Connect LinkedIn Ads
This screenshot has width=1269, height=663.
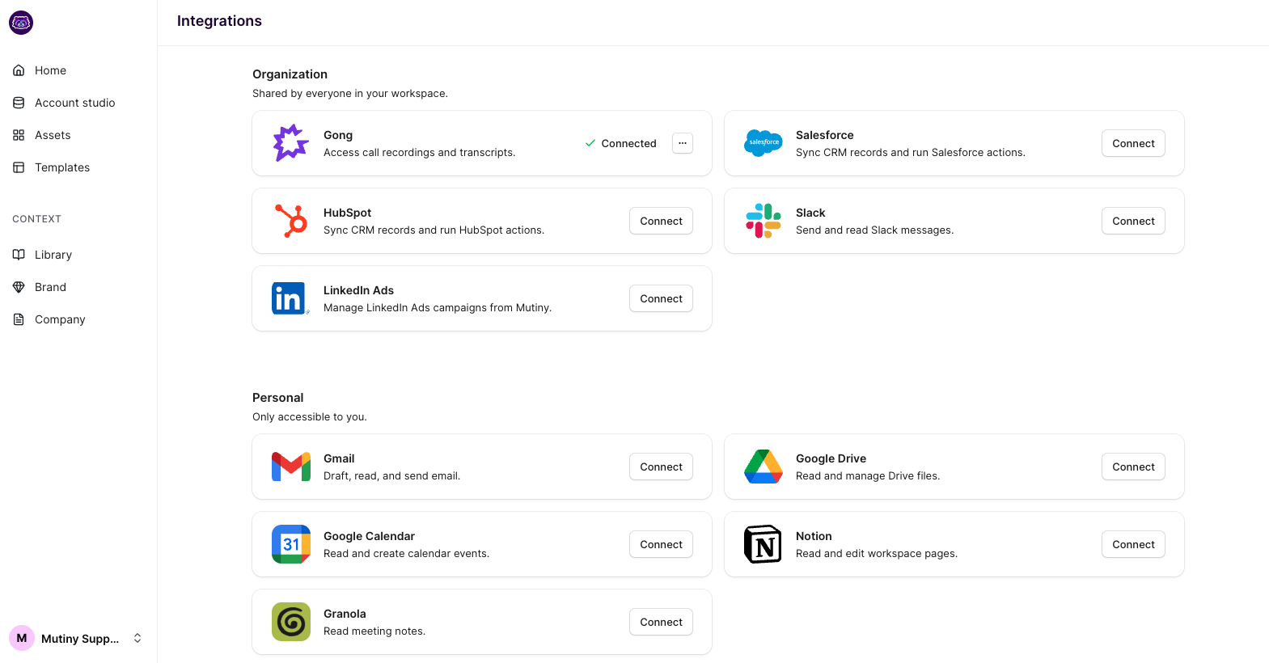(x=661, y=298)
